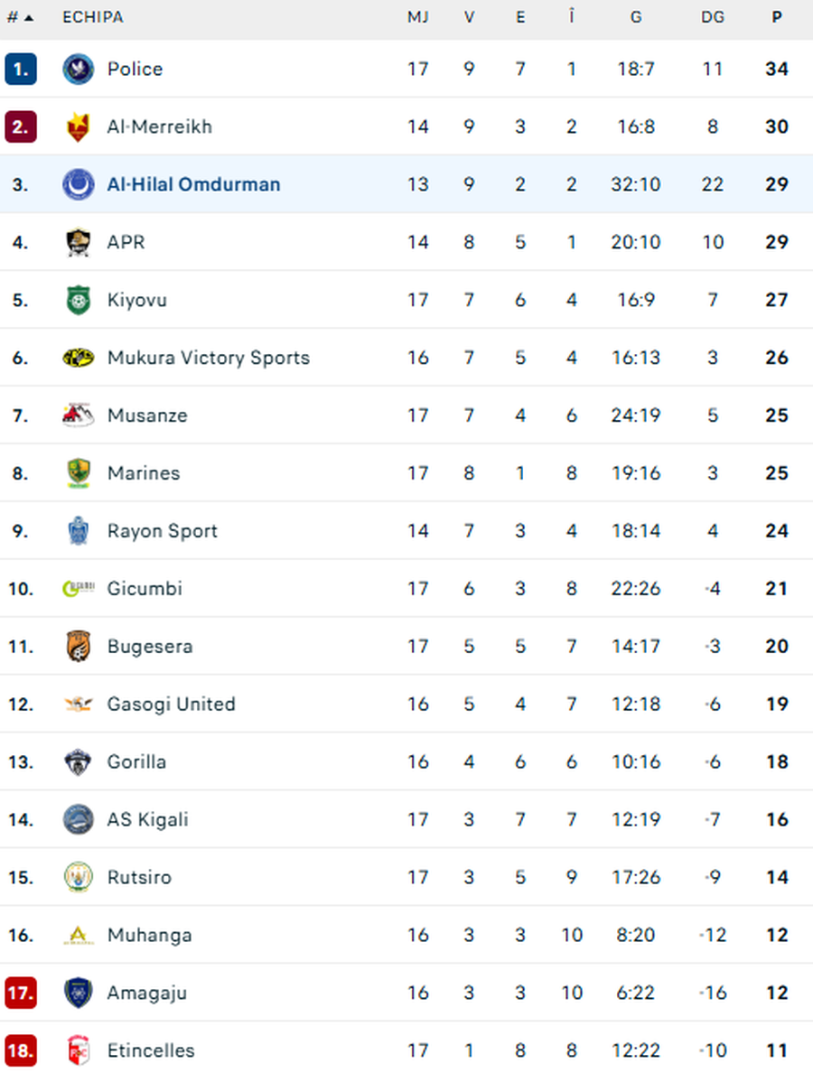Sort table by the # rank column
813x1073 pixels.
coord(20,17)
